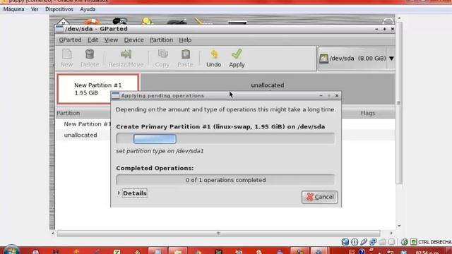452x254 pixels.
Task: Open the Dispositivos menu in VirtualBox
Action: pyautogui.click(x=59, y=9)
